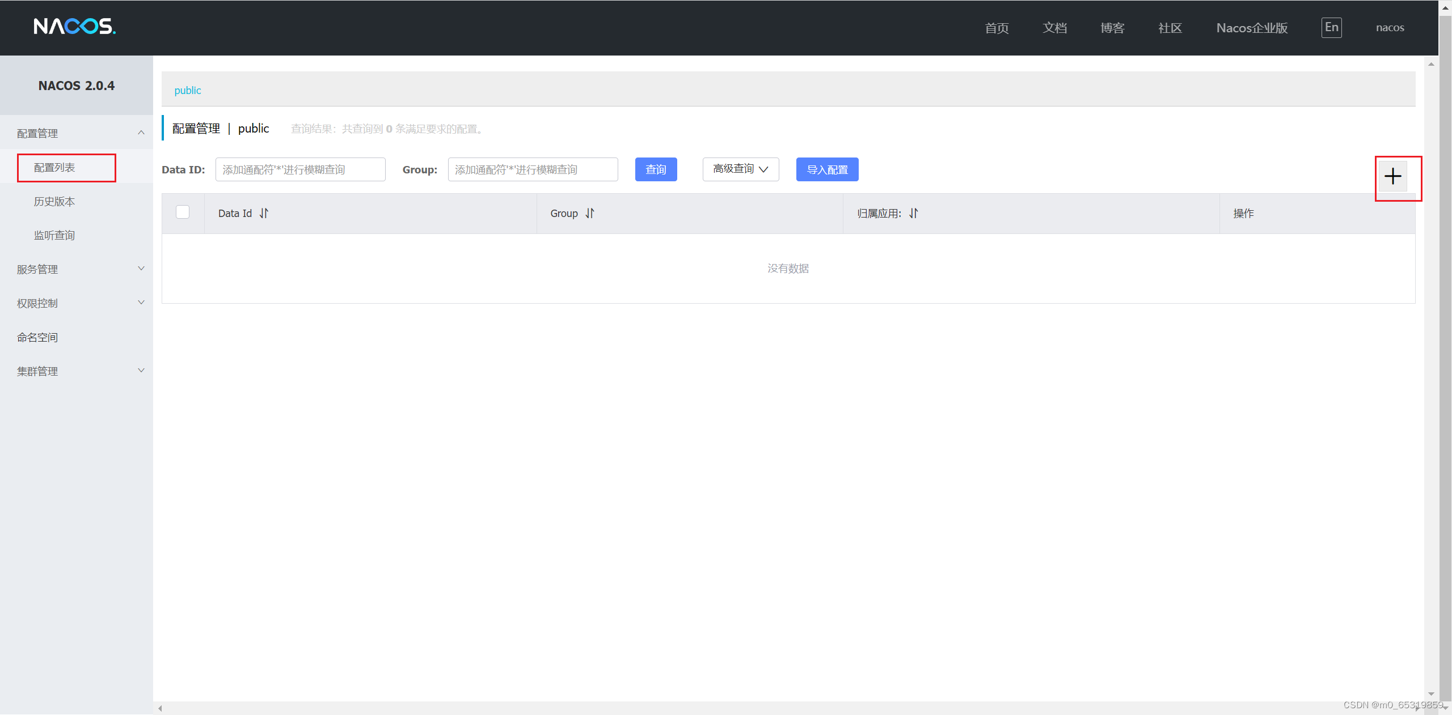Viewport: 1452px width, 715px height.
Task: Click the public namespace link
Action: pyautogui.click(x=187, y=90)
